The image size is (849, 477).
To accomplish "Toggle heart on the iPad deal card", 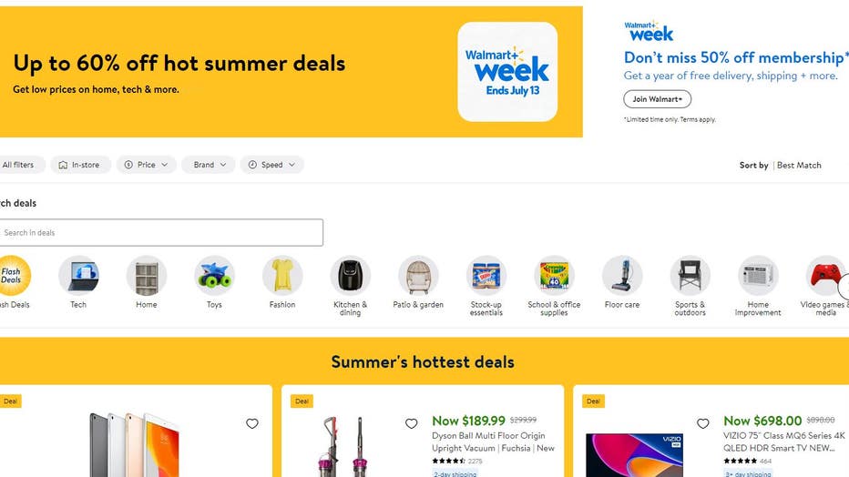I will tap(252, 423).
